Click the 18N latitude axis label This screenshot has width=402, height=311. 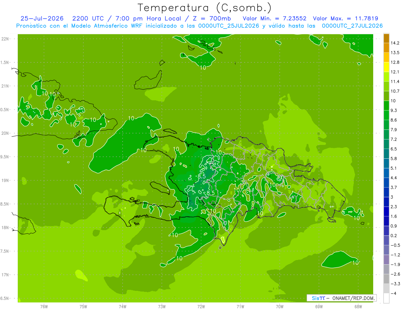click(5, 227)
